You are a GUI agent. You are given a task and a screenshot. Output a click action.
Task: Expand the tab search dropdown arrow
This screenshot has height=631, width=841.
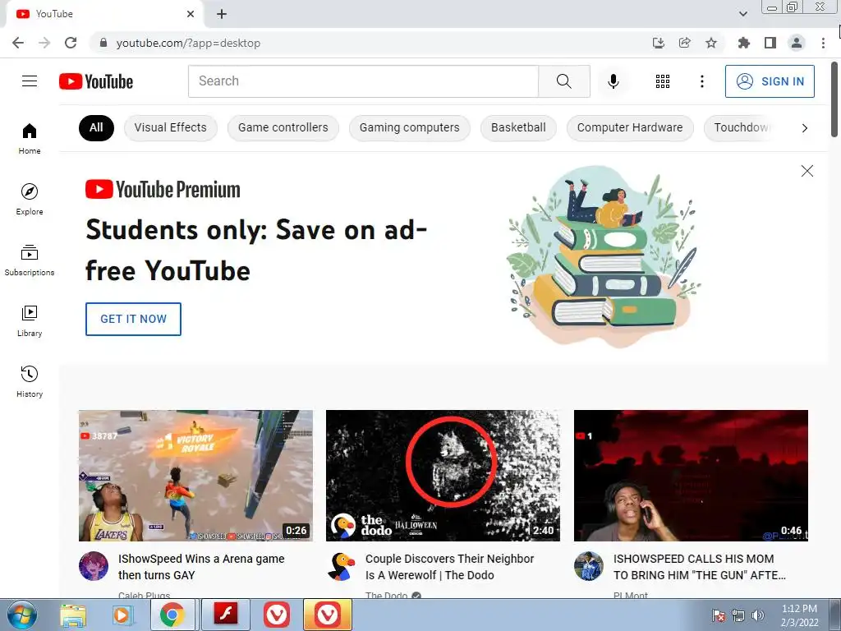point(743,14)
